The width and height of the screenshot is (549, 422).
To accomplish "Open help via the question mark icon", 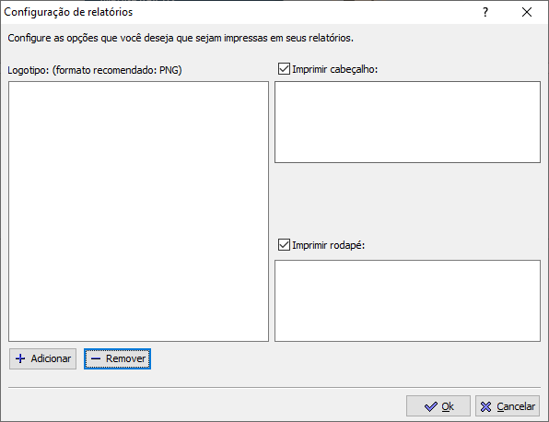I will point(485,12).
